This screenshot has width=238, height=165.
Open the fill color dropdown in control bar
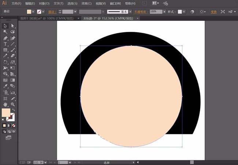34,12
